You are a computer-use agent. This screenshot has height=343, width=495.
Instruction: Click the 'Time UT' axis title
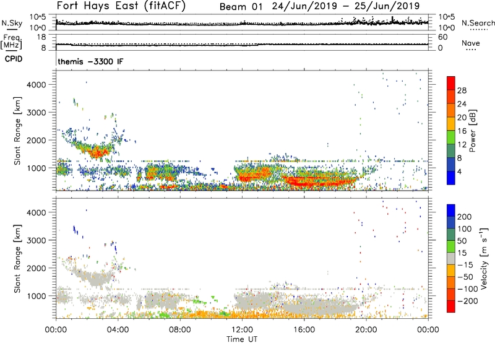tap(242, 339)
